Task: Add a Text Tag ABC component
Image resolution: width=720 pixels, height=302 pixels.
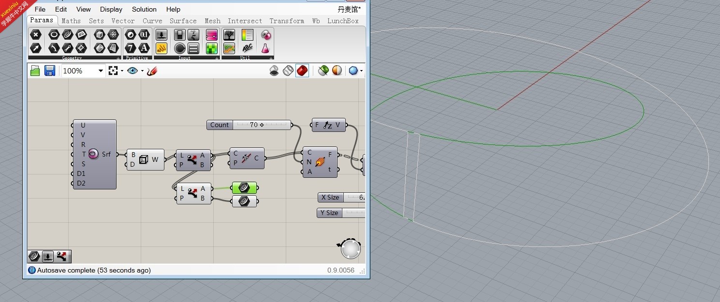Action: pos(248,48)
